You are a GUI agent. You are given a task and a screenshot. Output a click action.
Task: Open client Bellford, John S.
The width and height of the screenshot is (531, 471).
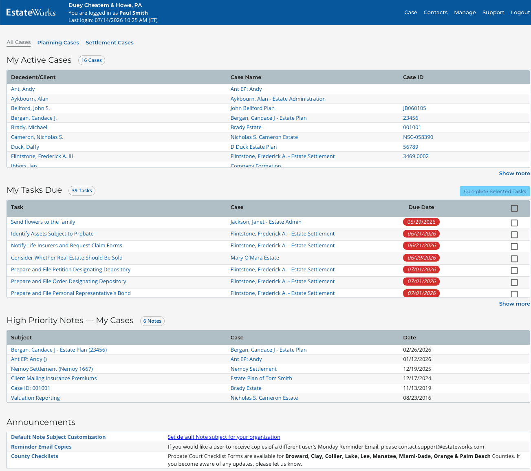pos(31,108)
